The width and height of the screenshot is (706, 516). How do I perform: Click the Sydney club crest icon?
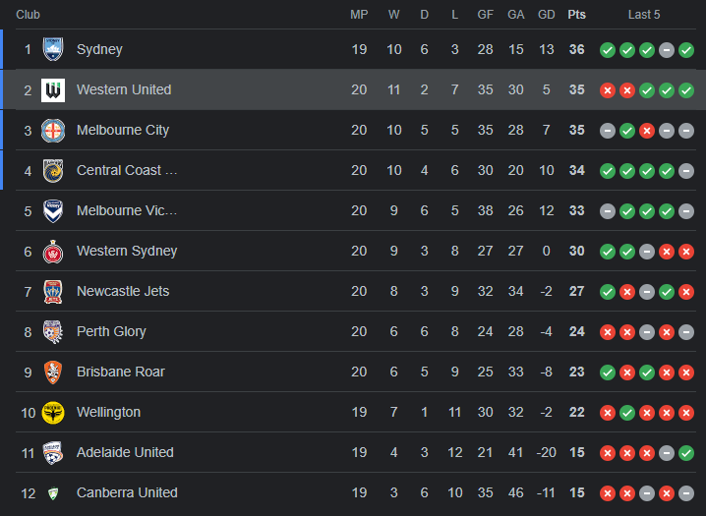pyautogui.click(x=53, y=49)
